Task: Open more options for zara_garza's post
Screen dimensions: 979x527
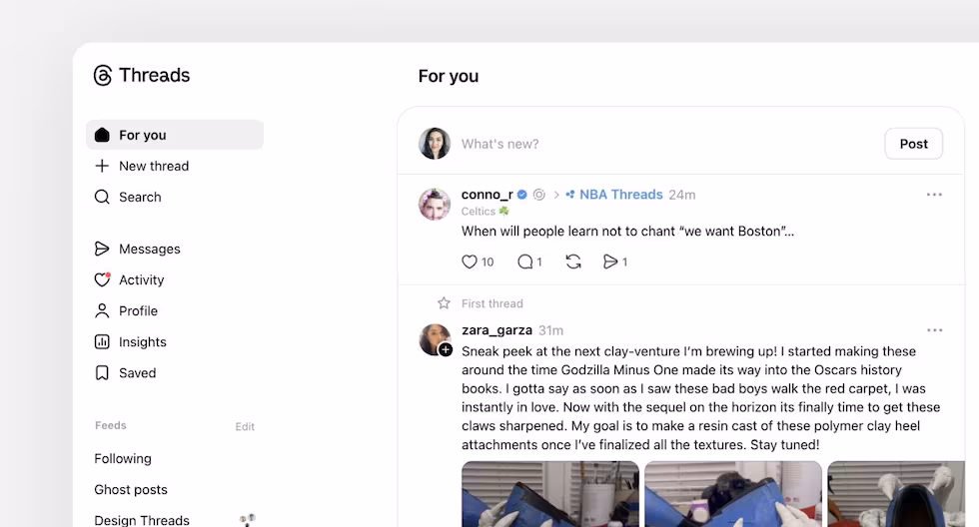Action: pyautogui.click(x=934, y=330)
